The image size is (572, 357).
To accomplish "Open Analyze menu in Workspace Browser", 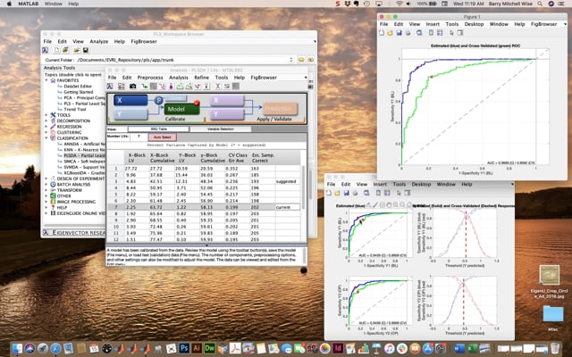I will tap(99, 42).
